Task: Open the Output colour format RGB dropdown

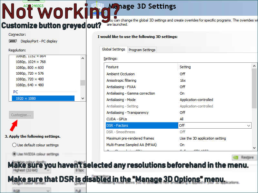Action: point(31,191)
